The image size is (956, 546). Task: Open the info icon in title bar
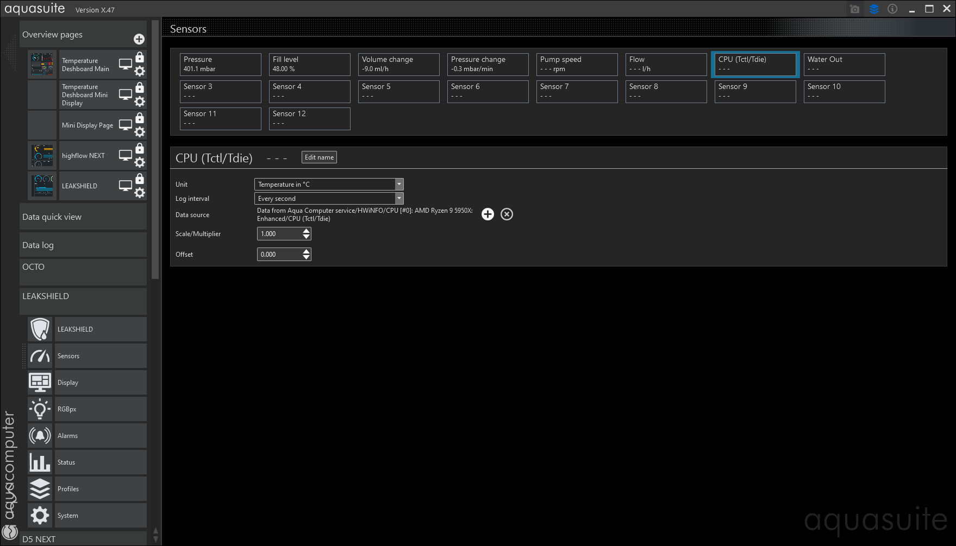[x=892, y=9]
